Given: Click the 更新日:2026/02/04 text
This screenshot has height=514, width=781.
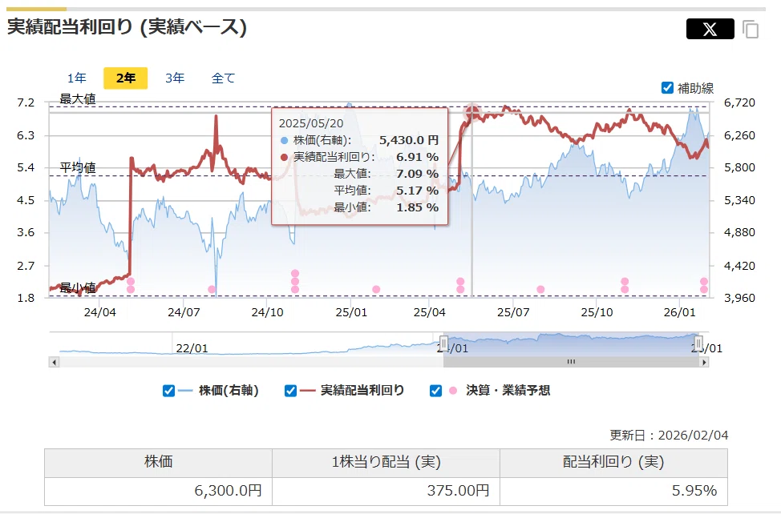Looking at the screenshot, I should [669, 436].
